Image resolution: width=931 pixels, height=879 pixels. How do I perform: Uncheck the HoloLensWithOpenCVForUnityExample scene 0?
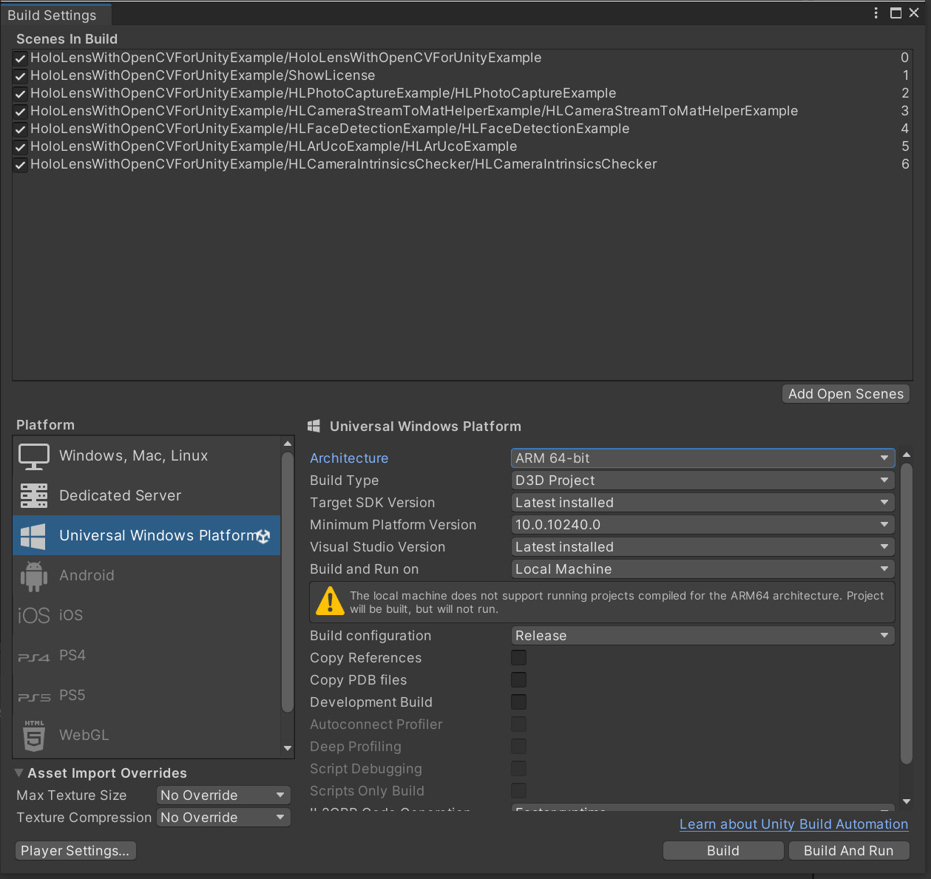21,58
